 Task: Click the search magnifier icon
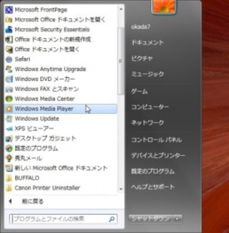112,219
